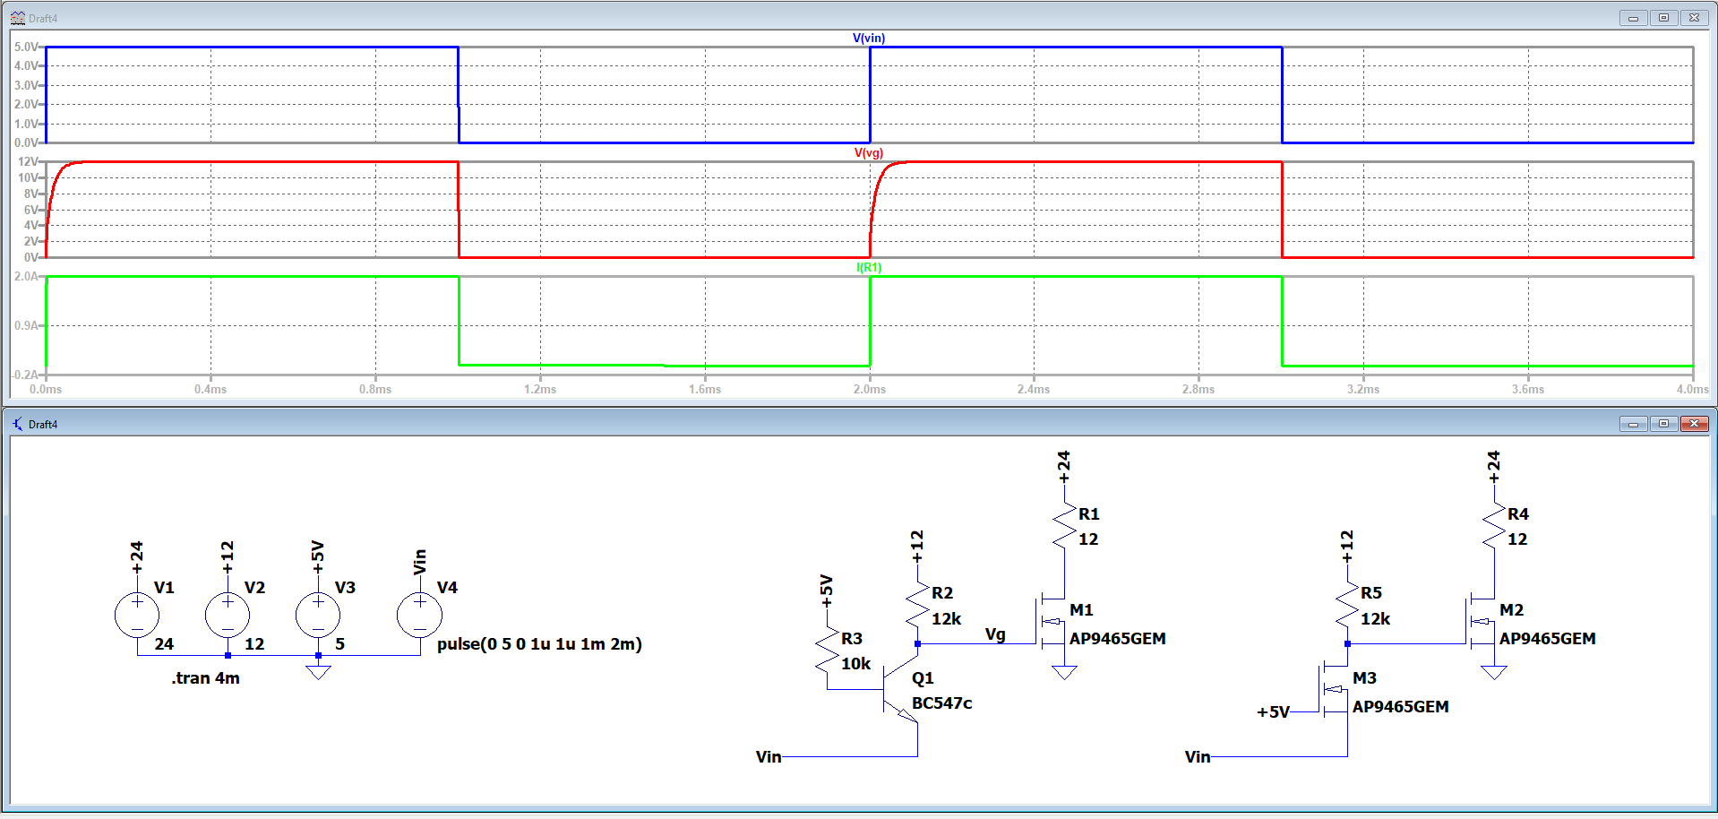Click the ground symbol under M2
Screen dimensions: 1718x819
click(1493, 672)
